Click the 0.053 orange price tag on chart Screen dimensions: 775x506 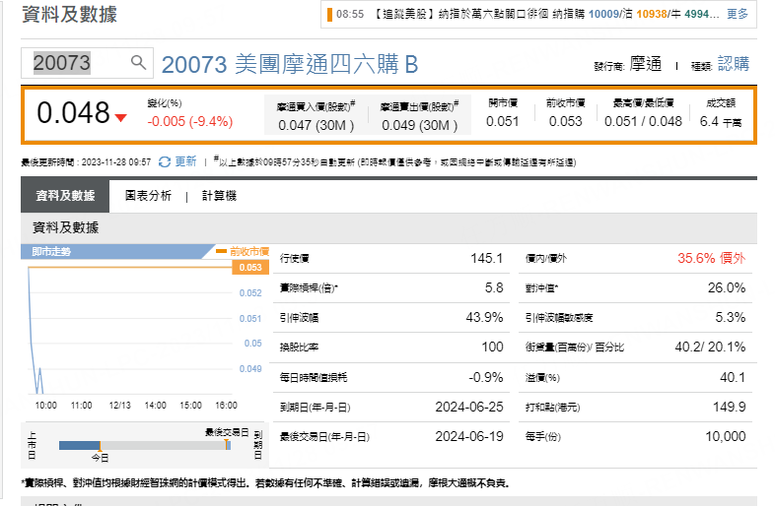(x=250, y=267)
